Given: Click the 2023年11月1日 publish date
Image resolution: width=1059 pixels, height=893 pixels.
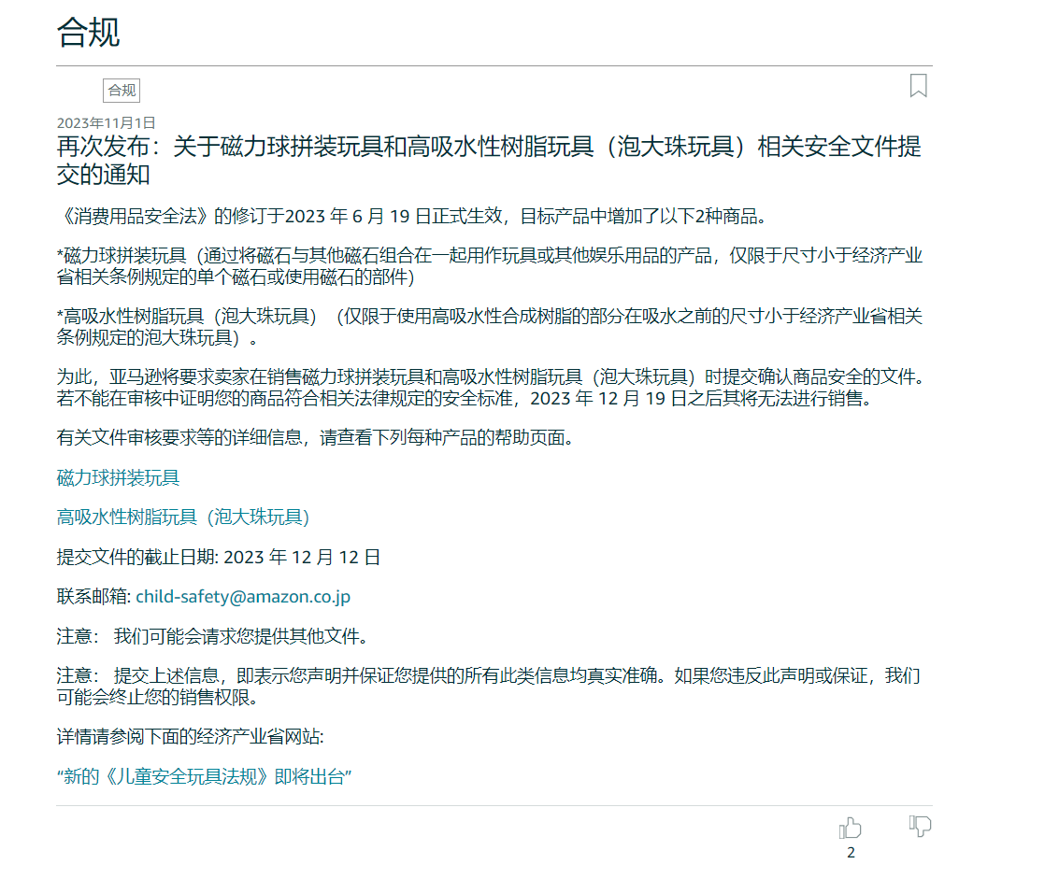Looking at the screenshot, I should tap(106, 122).
